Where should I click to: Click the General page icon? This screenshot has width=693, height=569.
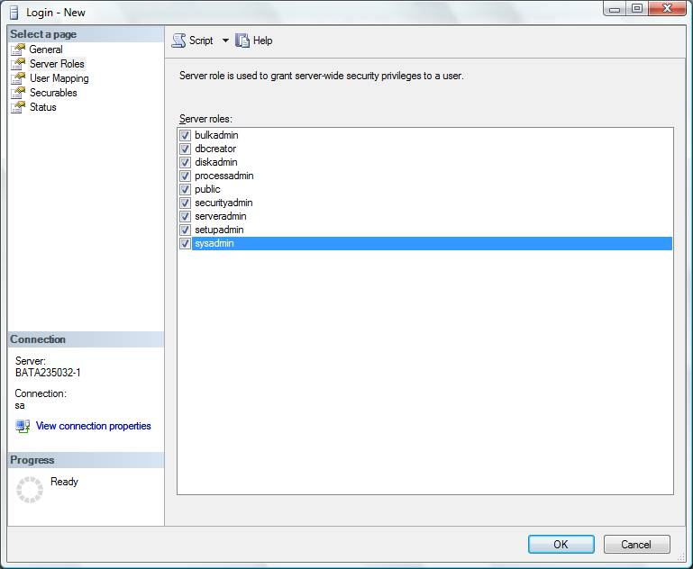(x=18, y=50)
